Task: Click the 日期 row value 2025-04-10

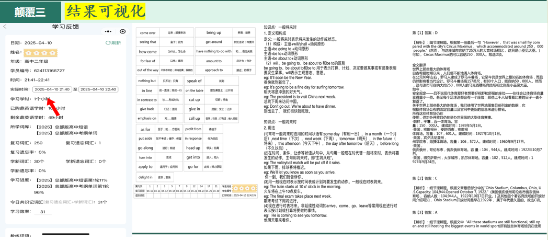Action: (x=38, y=43)
